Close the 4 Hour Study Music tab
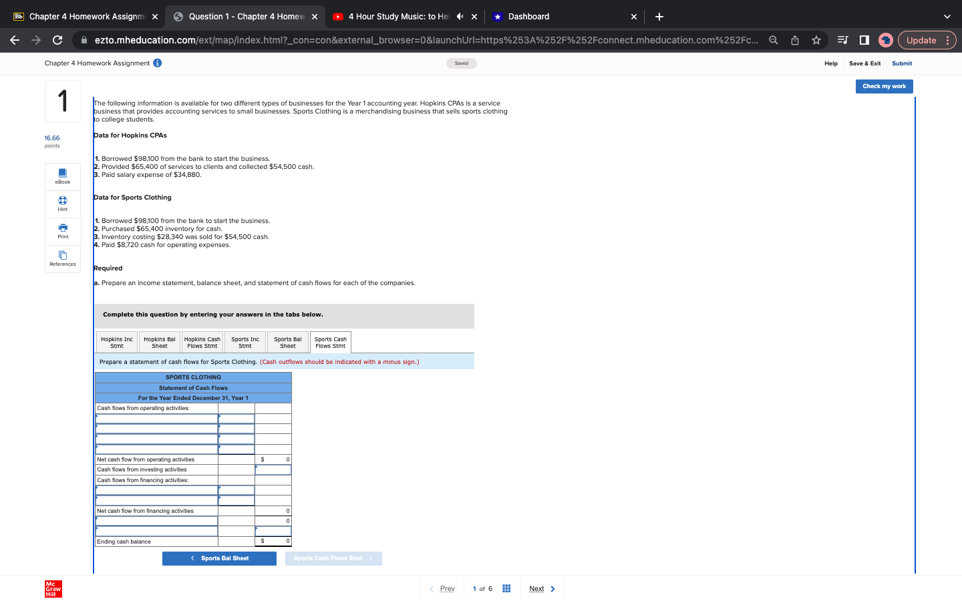This screenshot has width=962, height=601. coord(474,17)
